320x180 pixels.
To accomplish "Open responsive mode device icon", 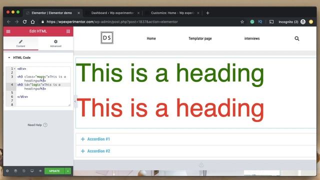I will tap(32, 171).
